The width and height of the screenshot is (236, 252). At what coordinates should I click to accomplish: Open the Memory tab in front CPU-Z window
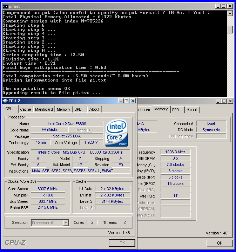[x=63, y=109]
